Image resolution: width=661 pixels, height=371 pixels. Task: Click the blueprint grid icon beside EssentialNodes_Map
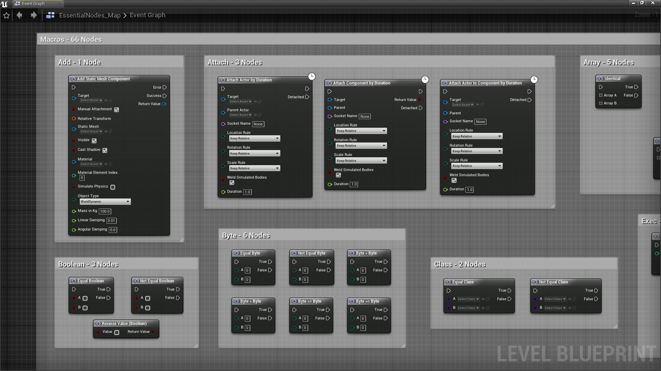click(x=50, y=15)
